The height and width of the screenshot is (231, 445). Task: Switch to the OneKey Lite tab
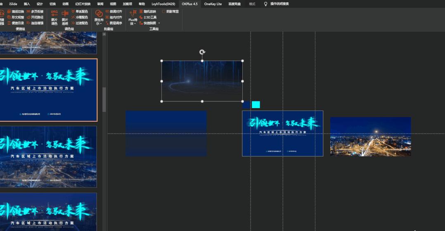tap(213, 4)
